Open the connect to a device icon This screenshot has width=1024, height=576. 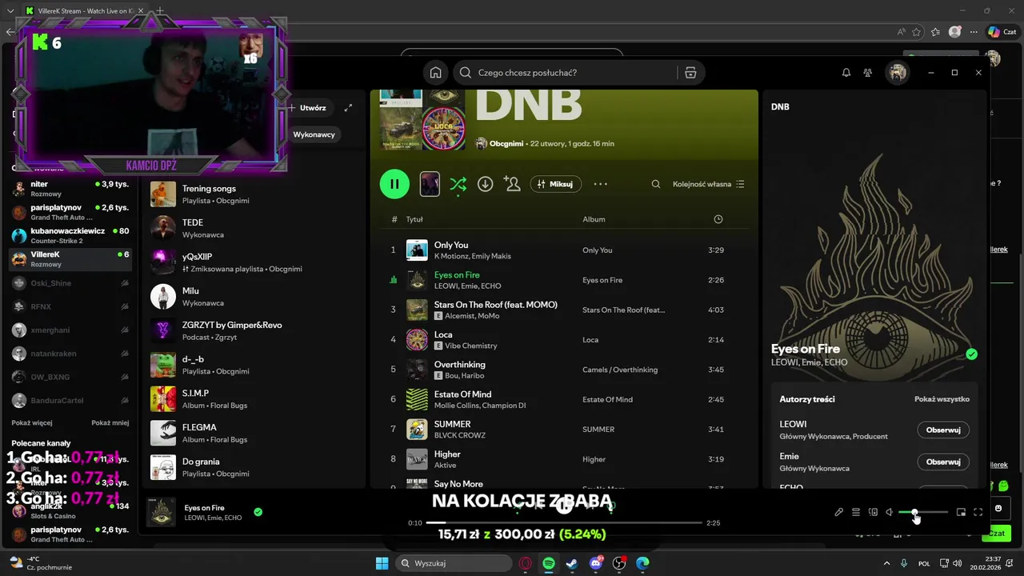tap(873, 512)
